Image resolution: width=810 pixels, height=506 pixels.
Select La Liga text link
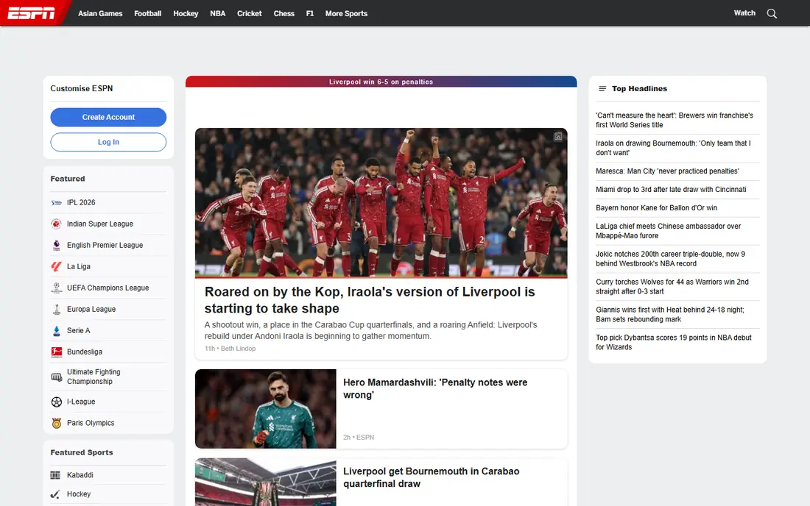(79, 267)
